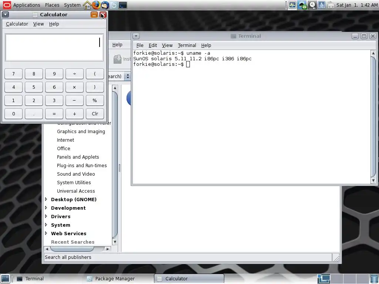Click the Terminal vertical scrollbar

click(373, 116)
